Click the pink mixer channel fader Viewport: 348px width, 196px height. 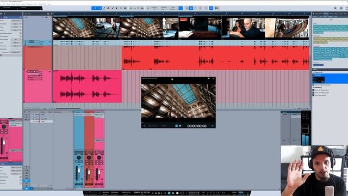tap(99, 173)
